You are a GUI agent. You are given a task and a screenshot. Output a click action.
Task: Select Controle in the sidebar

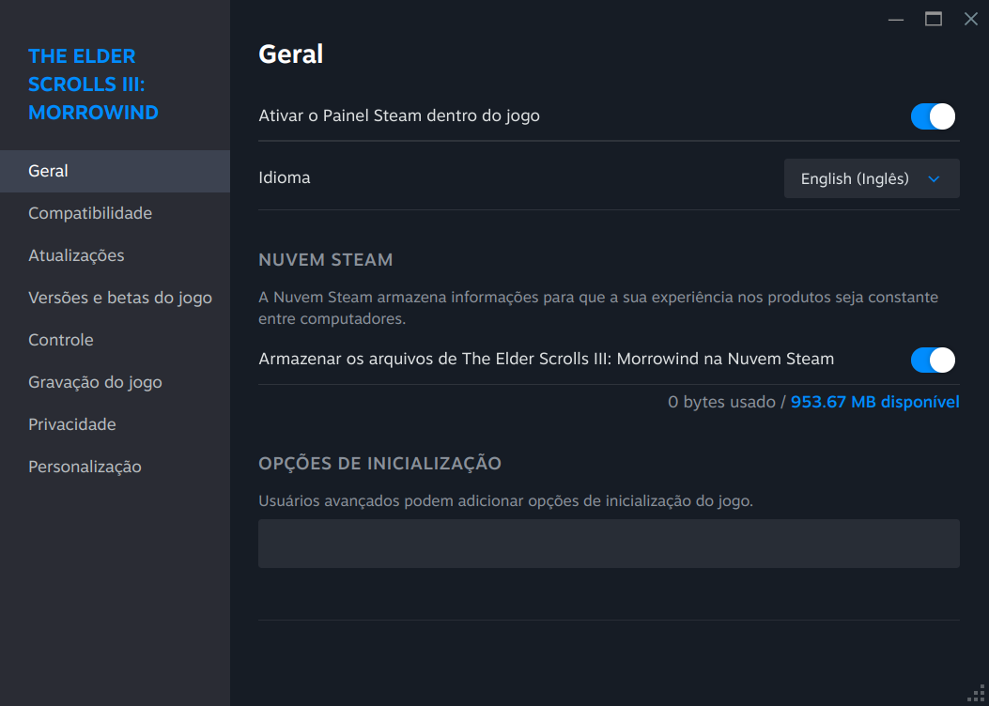pos(61,340)
